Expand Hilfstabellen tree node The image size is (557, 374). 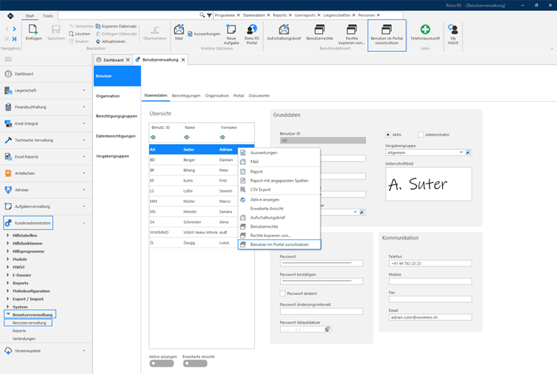click(x=8, y=235)
